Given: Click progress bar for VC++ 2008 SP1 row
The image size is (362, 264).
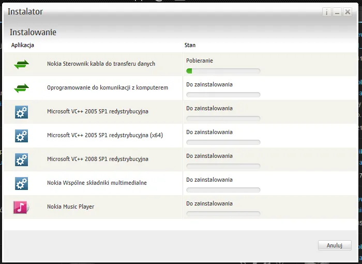Looking at the screenshot, I should (x=223, y=166).
